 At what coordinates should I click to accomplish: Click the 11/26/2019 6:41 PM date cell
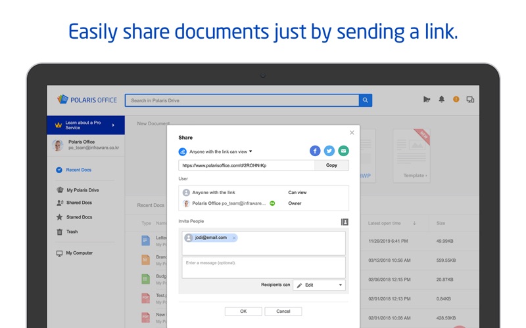click(x=388, y=241)
